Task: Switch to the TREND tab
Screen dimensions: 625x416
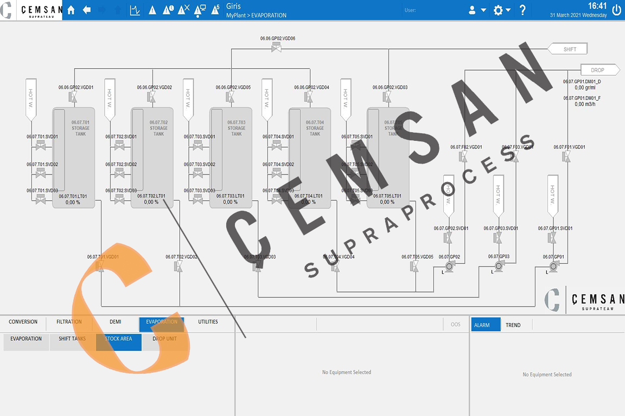Action: click(x=513, y=325)
